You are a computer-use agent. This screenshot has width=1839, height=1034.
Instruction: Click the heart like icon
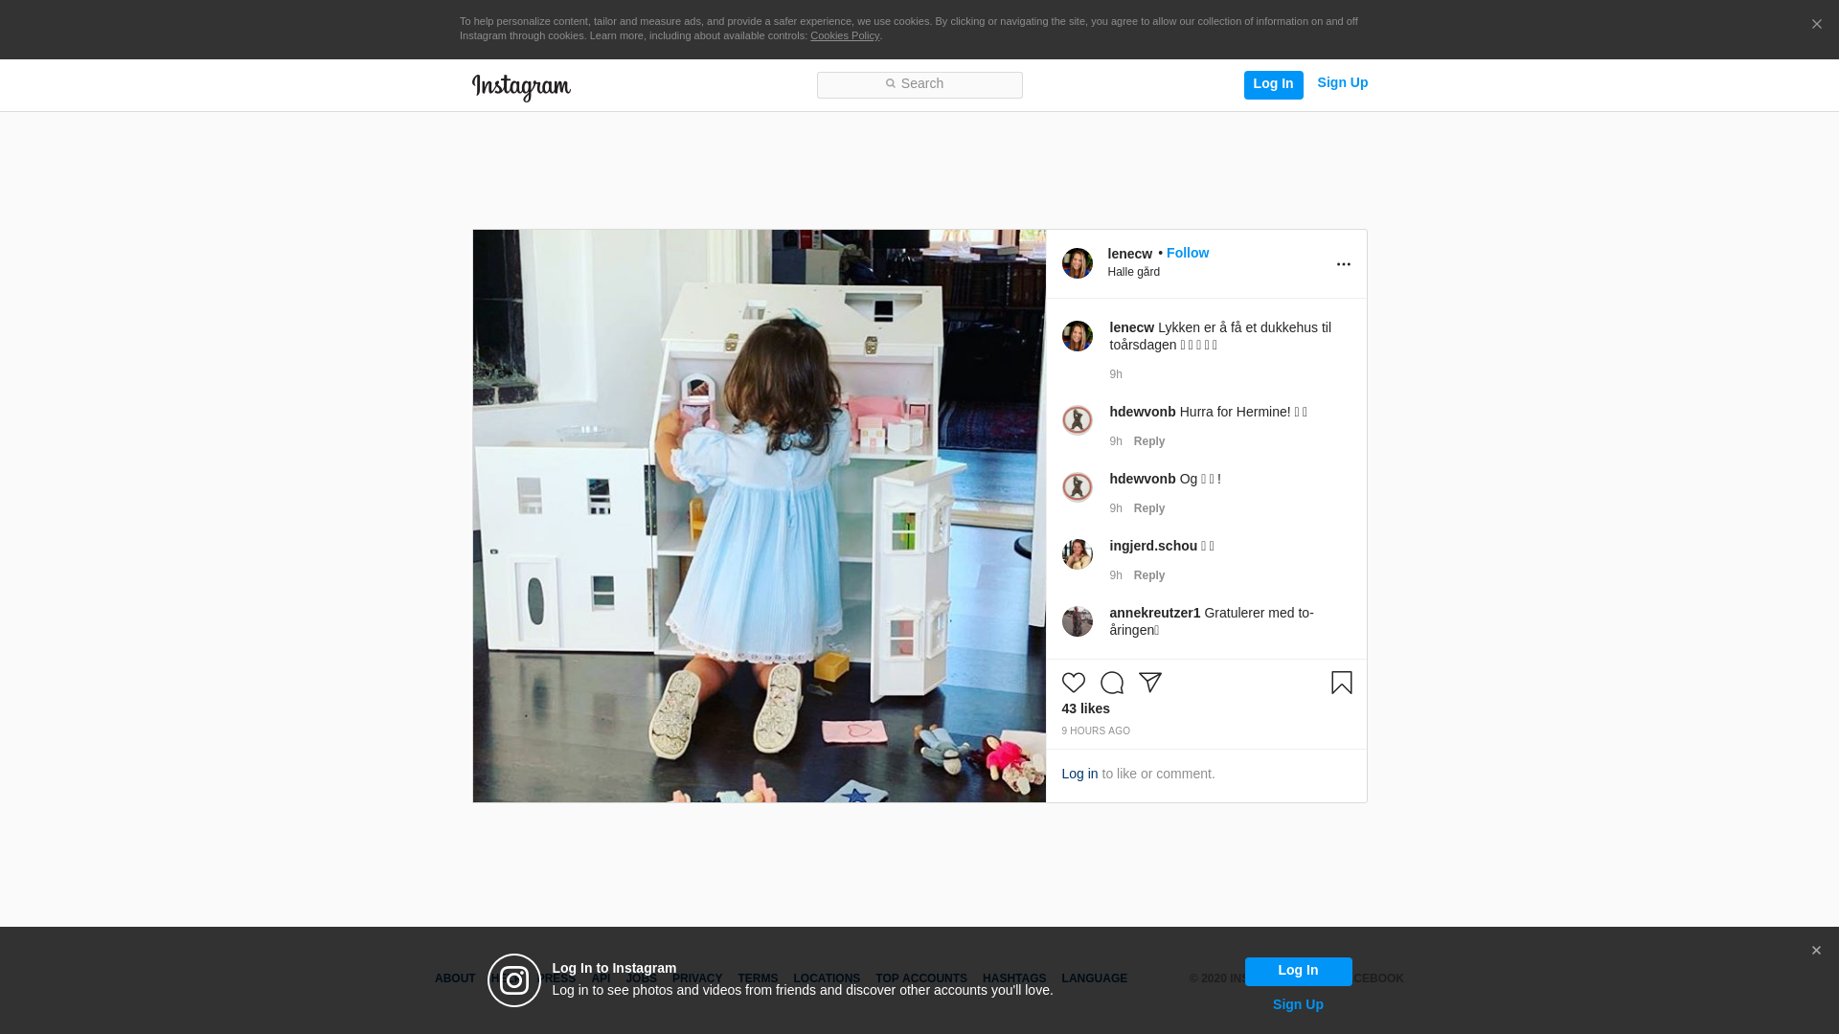pos(1073,683)
